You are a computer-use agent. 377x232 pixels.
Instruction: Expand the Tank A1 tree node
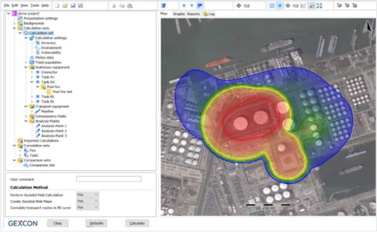pyautogui.click(x=32, y=77)
